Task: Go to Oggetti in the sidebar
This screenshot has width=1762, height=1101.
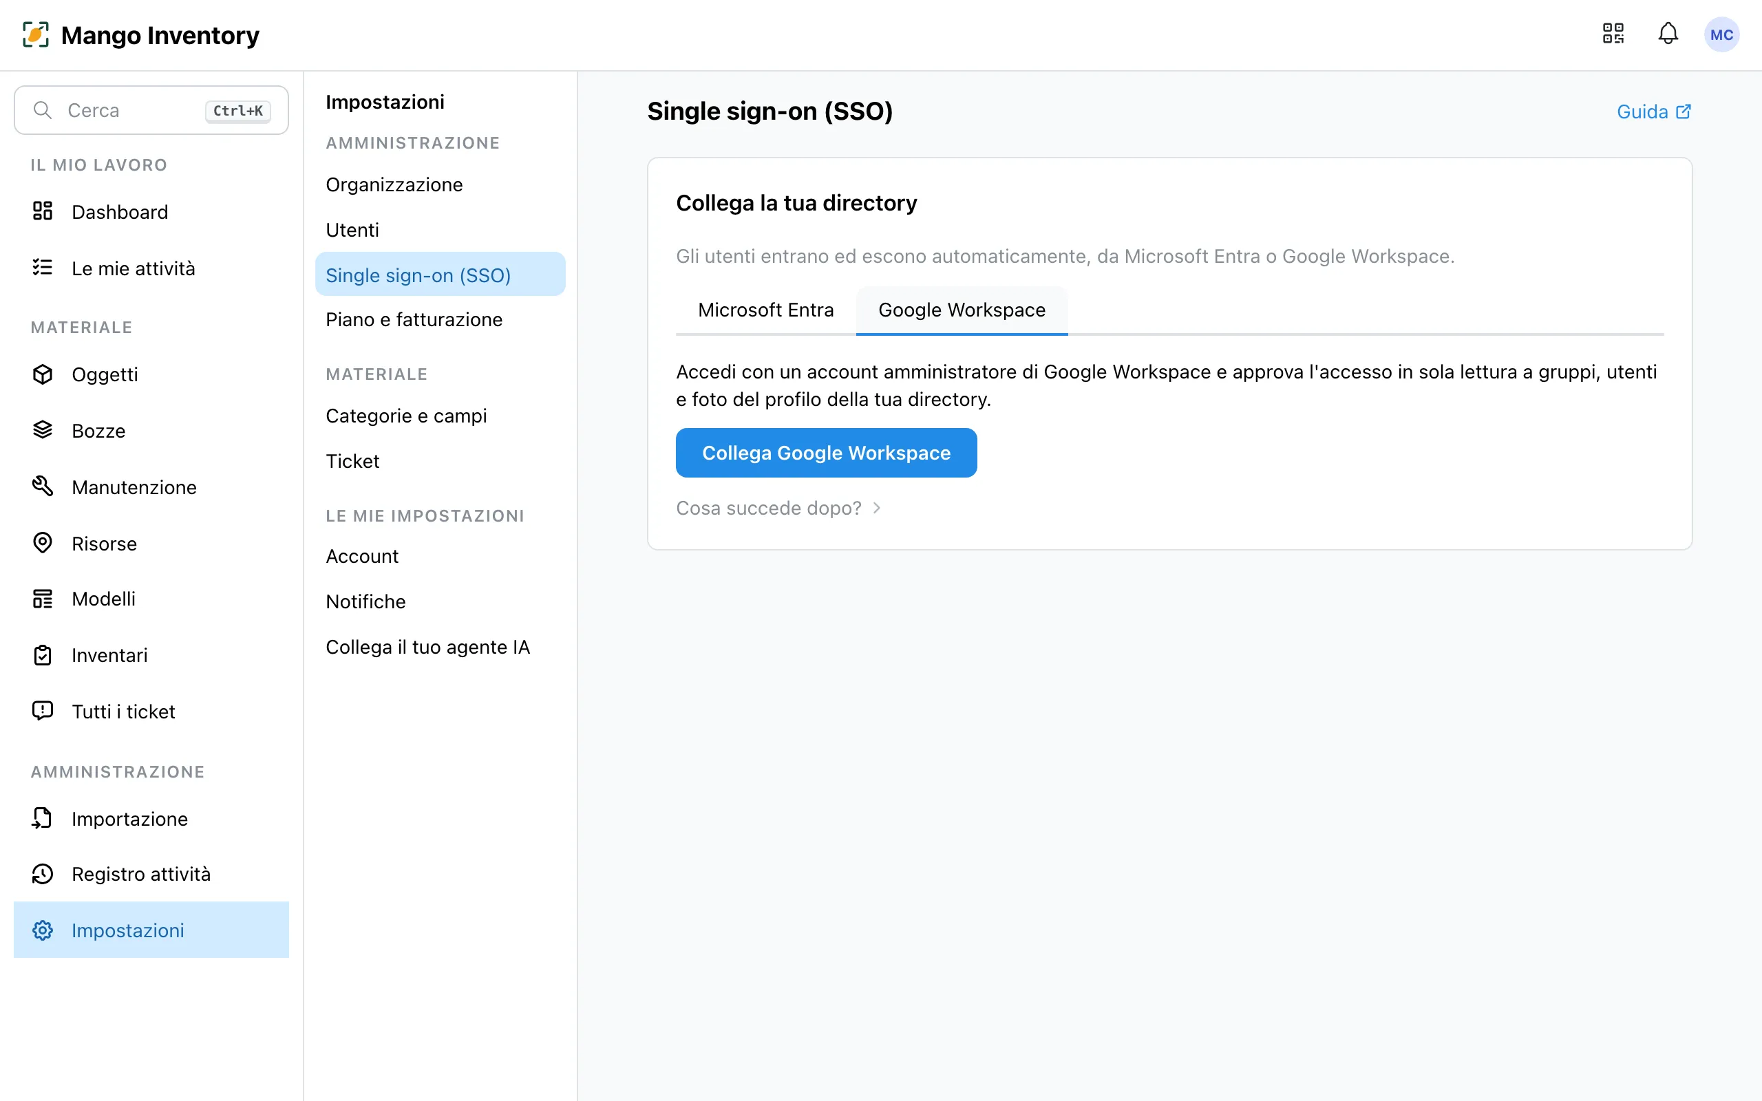Action: [151, 374]
